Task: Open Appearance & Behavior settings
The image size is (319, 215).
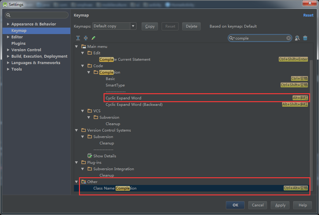Action: [33, 24]
